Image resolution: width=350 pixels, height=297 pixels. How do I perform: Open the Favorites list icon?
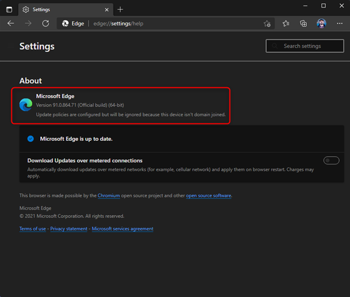point(286,23)
